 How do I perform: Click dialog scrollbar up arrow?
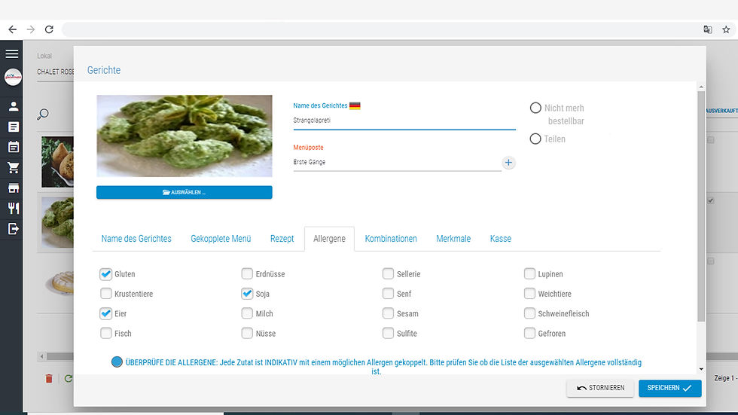pyautogui.click(x=701, y=87)
